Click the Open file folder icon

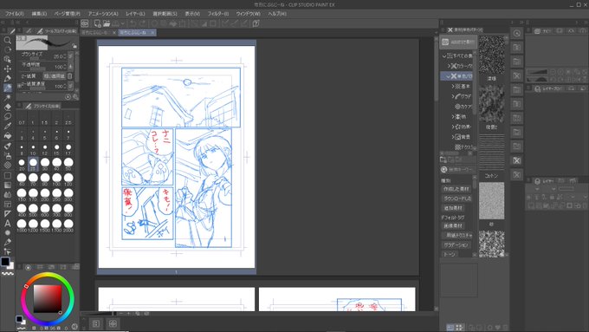tap(107, 23)
